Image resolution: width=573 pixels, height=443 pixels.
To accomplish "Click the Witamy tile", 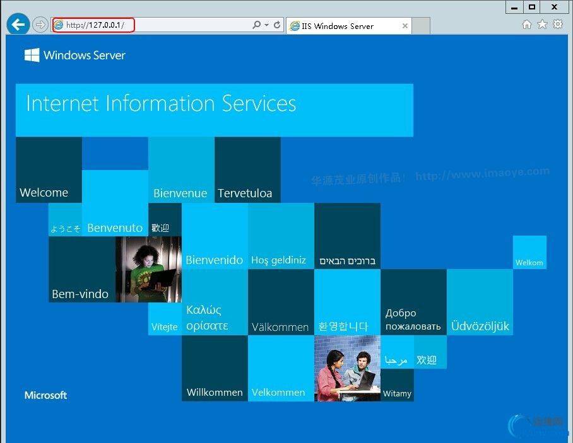I will click(x=397, y=385).
